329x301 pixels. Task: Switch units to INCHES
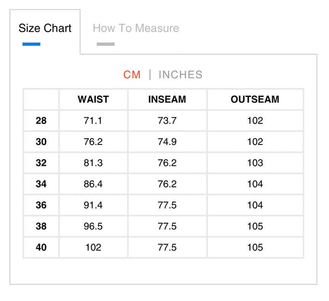[180, 75]
